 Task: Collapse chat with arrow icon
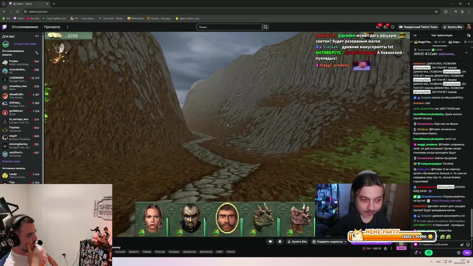tap(415, 35)
